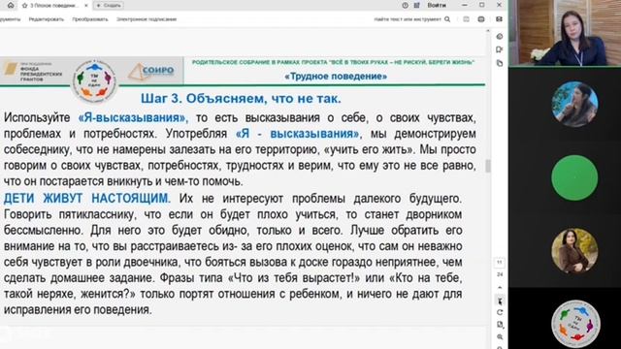
Task: Click the first blue '«Я-высказывания»,' phrase
Action: [133, 118]
